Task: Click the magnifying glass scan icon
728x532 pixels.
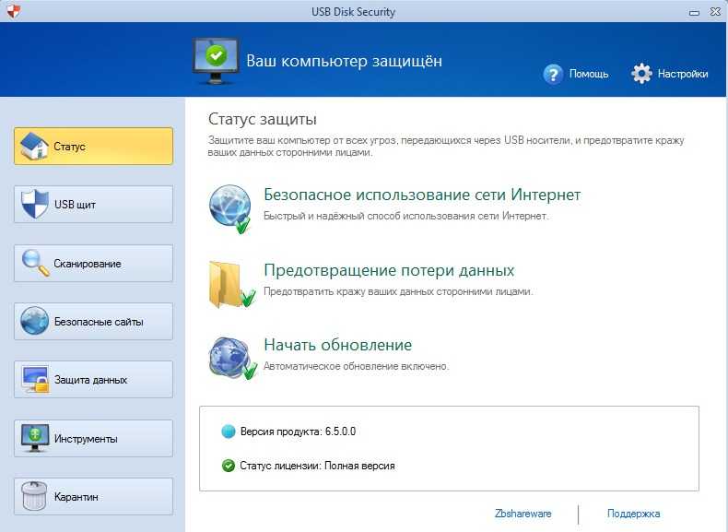Action: click(35, 263)
